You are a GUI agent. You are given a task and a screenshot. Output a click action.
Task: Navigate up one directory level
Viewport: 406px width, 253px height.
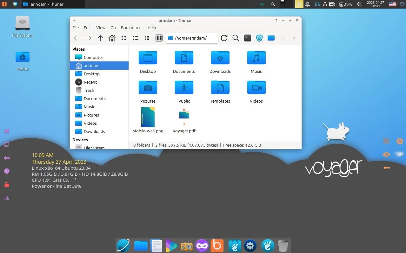click(x=100, y=38)
